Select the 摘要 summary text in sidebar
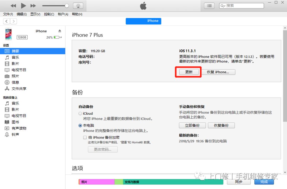Screen dimensions: 287x189 [x=15, y=51]
